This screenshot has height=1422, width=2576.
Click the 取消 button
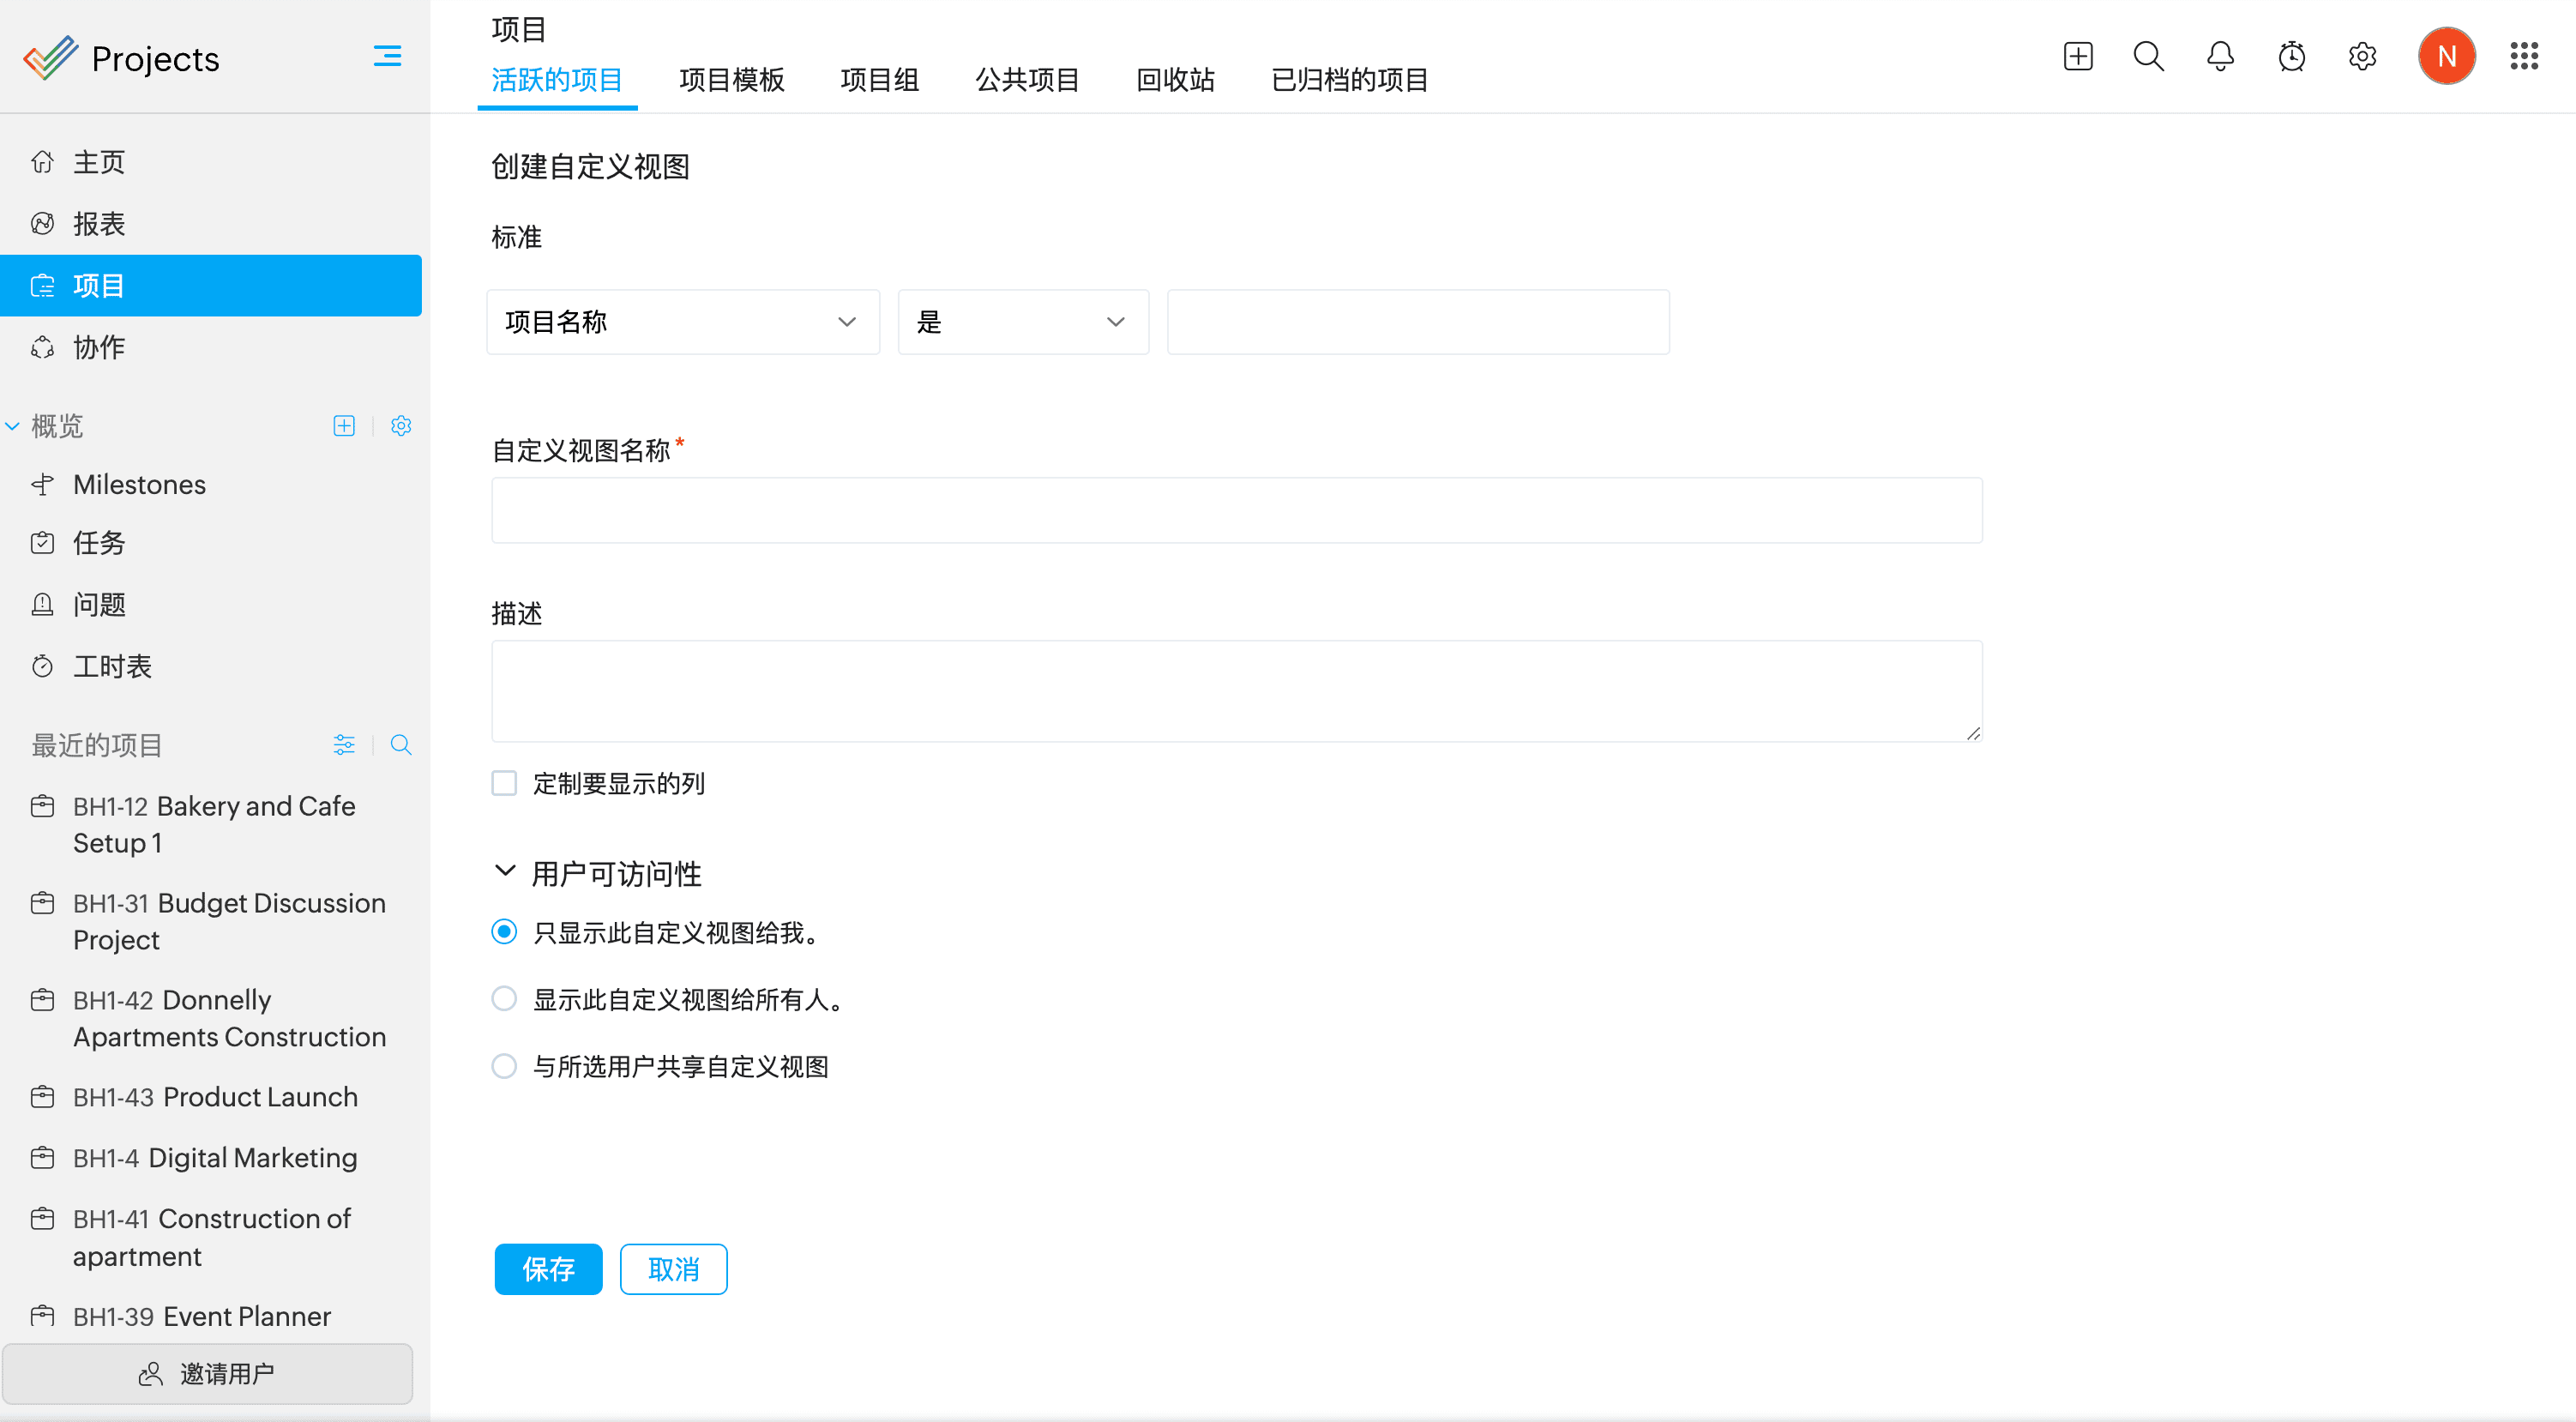(673, 1269)
